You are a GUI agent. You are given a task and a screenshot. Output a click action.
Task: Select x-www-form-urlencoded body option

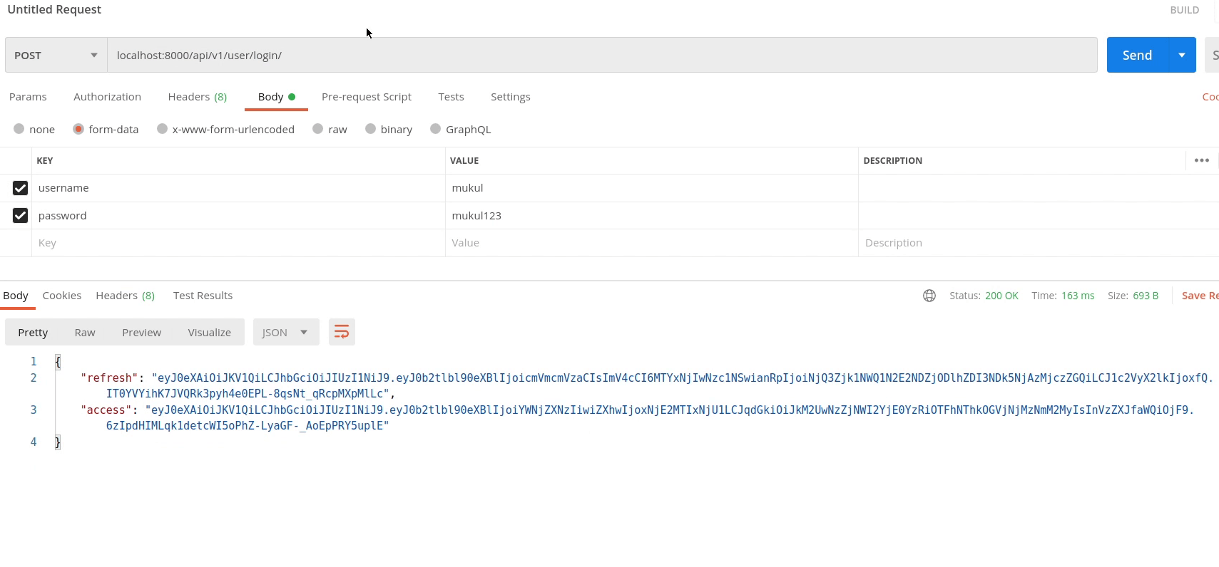[163, 129]
